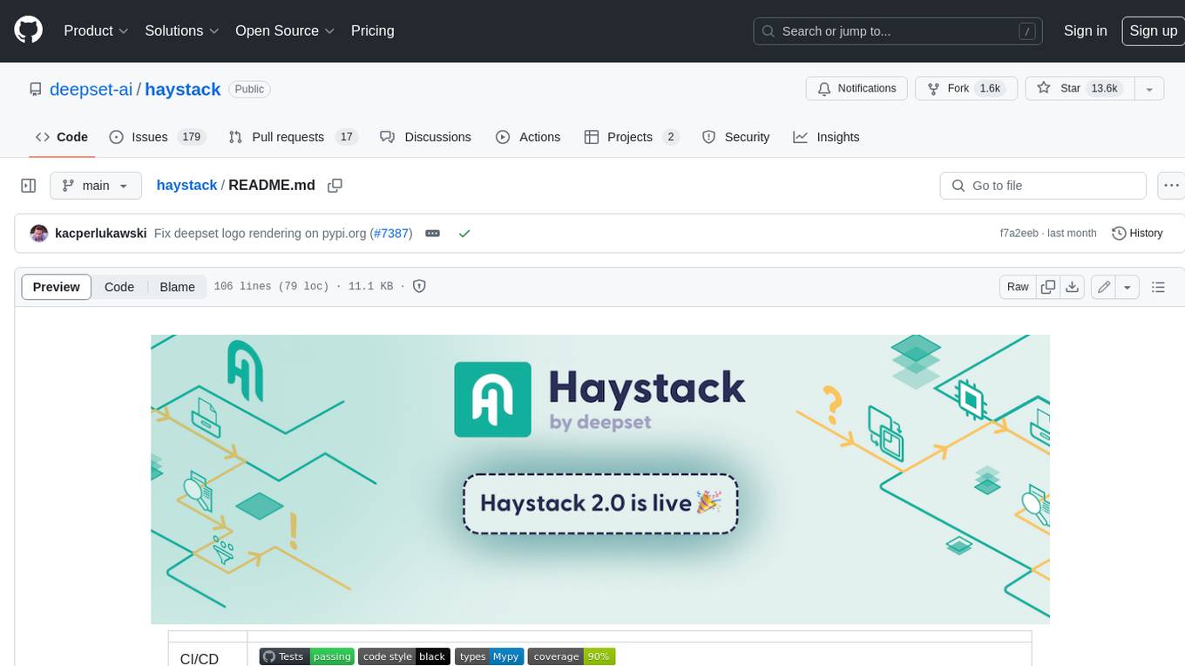The image size is (1185, 666).
Task: Edit the file with pencil icon
Action: pos(1103,287)
